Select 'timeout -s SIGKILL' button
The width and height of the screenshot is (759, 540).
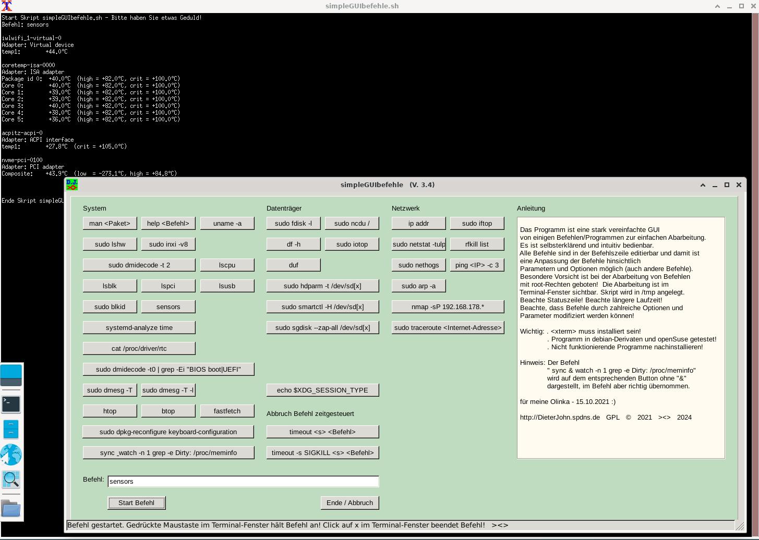point(323,452)
